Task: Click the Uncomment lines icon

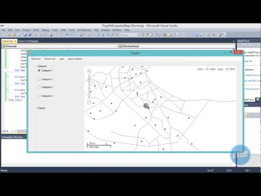Action: tap(61, 35)
